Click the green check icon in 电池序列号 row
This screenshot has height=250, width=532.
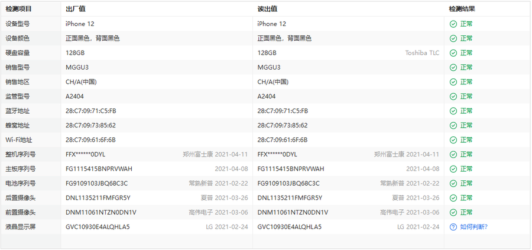[453, 184]
